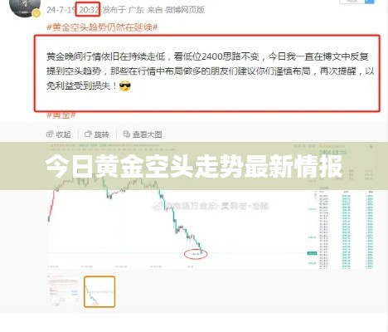
Task: Open the #黄金# hashtag link
Action: click(61, 115)
